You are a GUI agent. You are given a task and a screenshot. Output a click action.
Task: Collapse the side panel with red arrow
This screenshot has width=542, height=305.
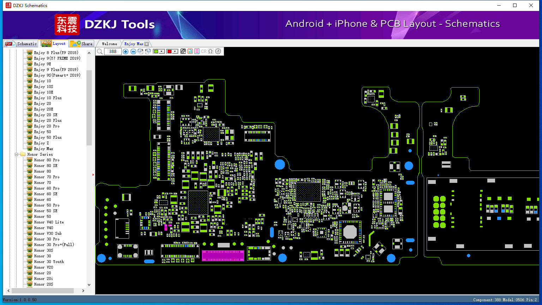pos(93,174)
